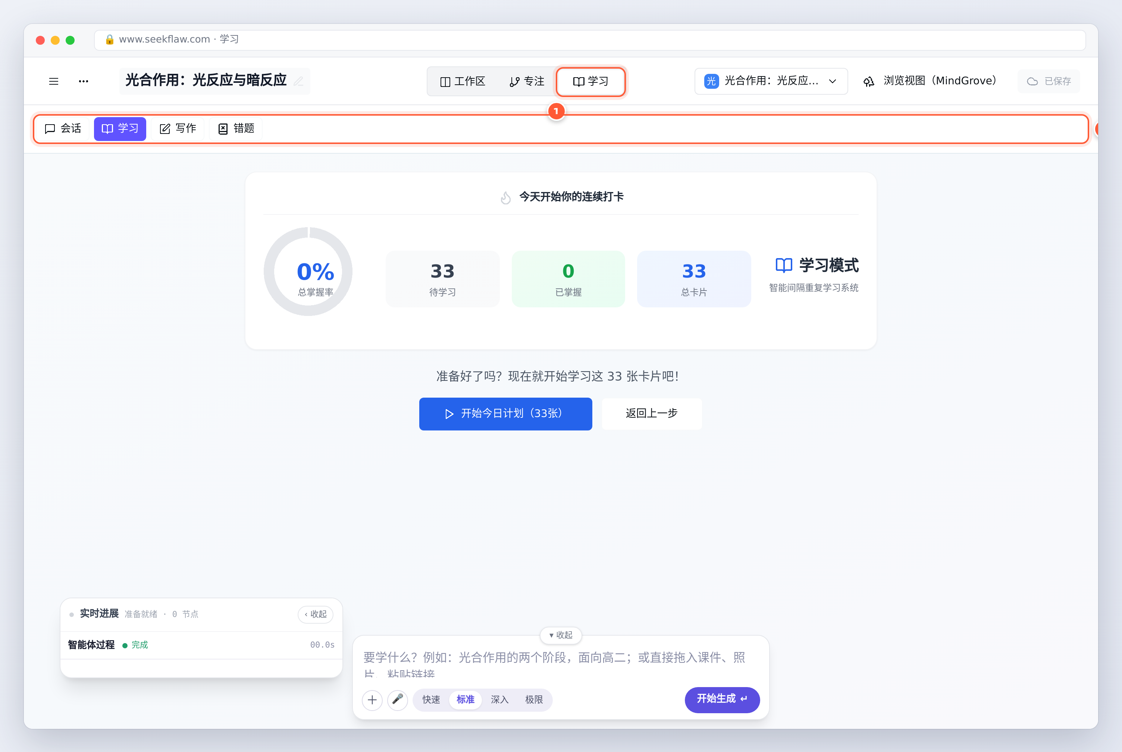Click 开始今日计划(33张) button

click(505, 414)
